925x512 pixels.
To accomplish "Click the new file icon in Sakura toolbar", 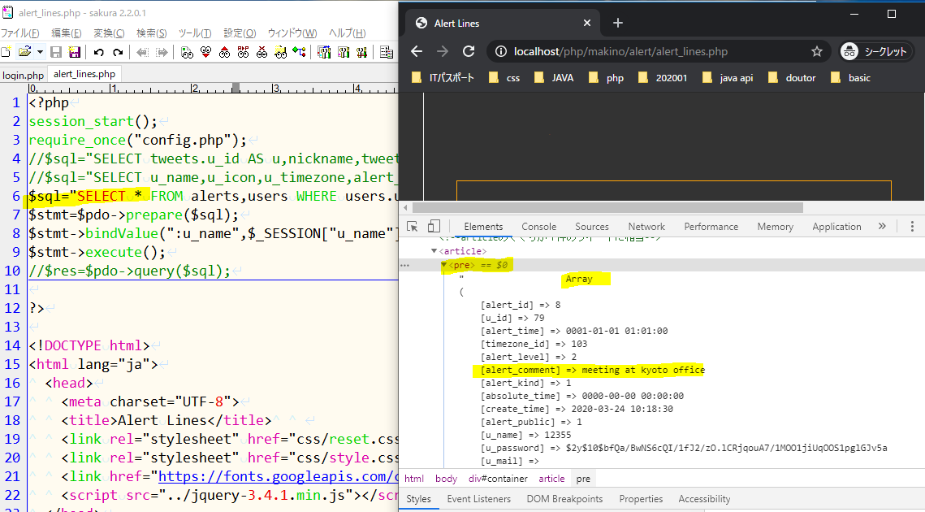I will pyautogui.click(x=6, y=52).
